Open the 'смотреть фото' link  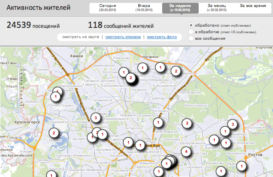click(162, 37)
